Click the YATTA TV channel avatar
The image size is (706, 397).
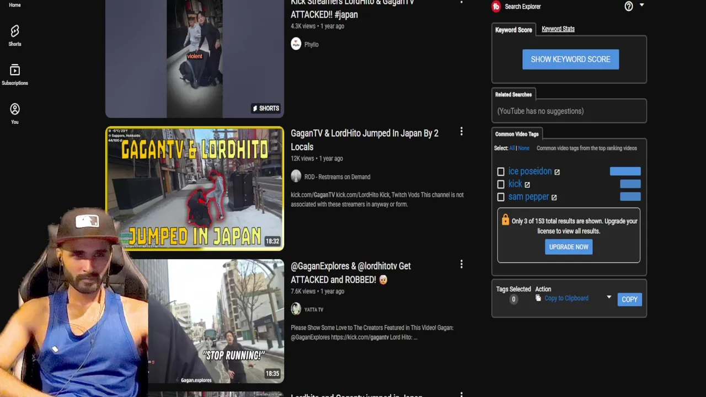click(x=296, y=309)
